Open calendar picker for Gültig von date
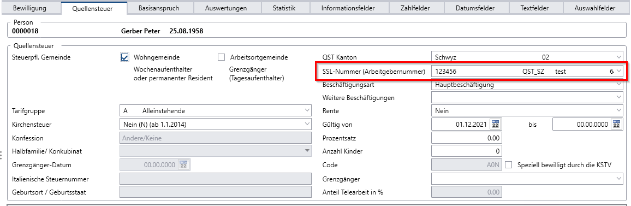631x206 pixels. [495, 124]
